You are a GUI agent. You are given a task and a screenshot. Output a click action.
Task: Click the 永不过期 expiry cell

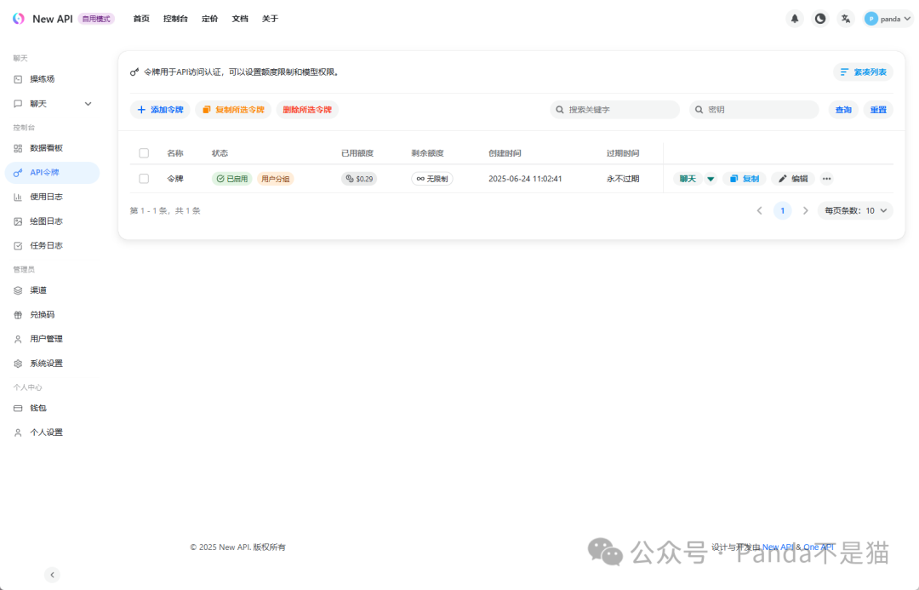click(623, 179)
